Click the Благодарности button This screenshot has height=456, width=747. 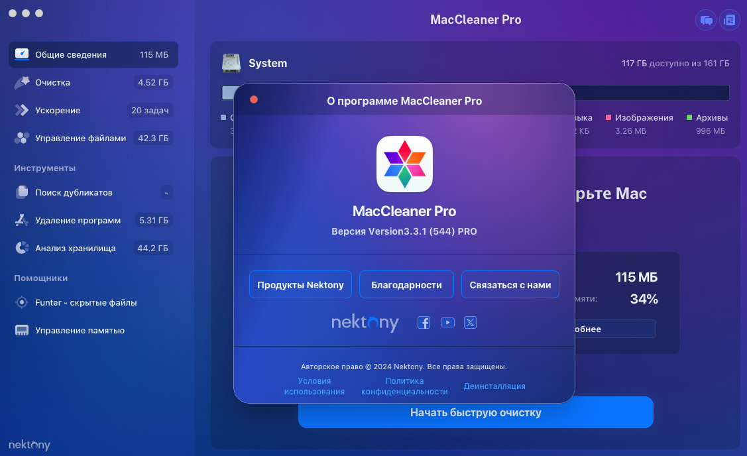(x=406, y=285)
